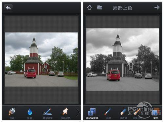The height and width of the screenshot is (122, 164).
Task: Select the 橡皮擦 eraser tool
Action: (x=123, y=114)
